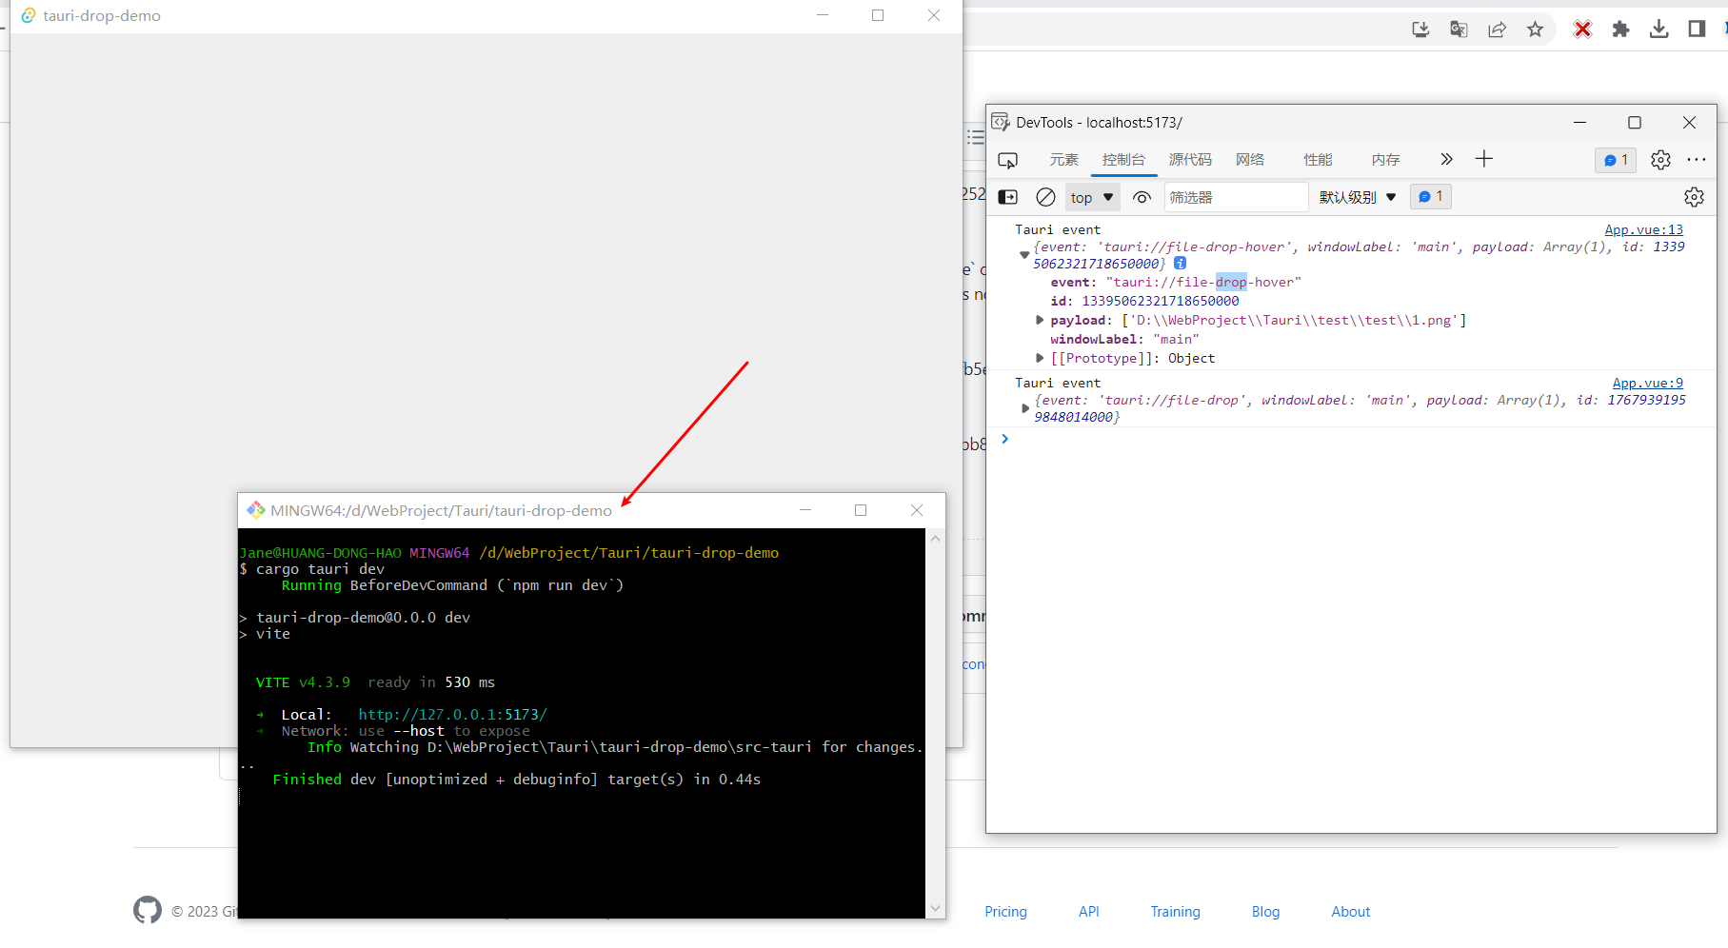Click the red X extension icon
Viewport: 1728px width, 948px height.
coord(1582,30)
